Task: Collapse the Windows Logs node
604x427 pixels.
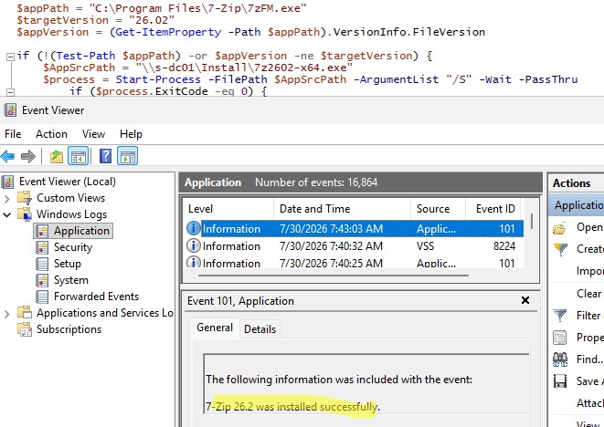Action: coord(7,214)
